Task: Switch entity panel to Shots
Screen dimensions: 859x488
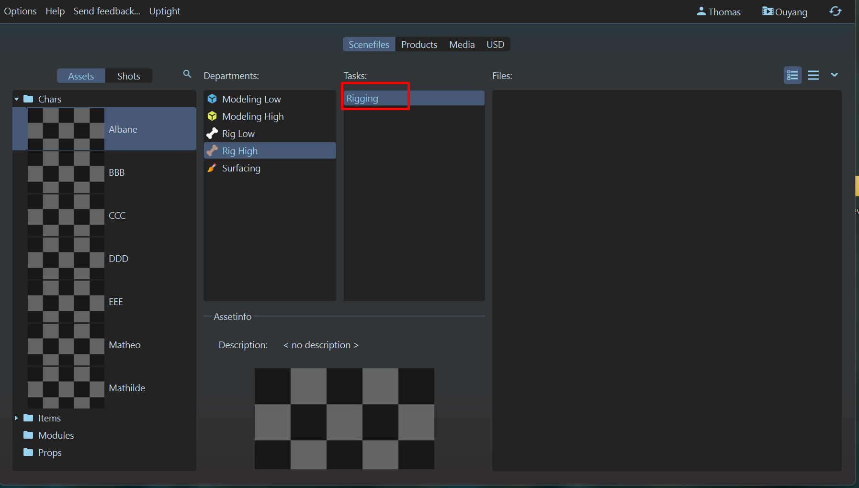Action: click(128, 76)
